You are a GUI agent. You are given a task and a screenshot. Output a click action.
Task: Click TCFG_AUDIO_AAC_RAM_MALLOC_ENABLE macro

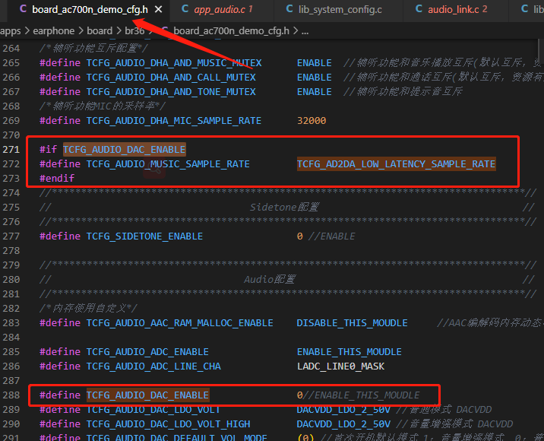point(180,323)
